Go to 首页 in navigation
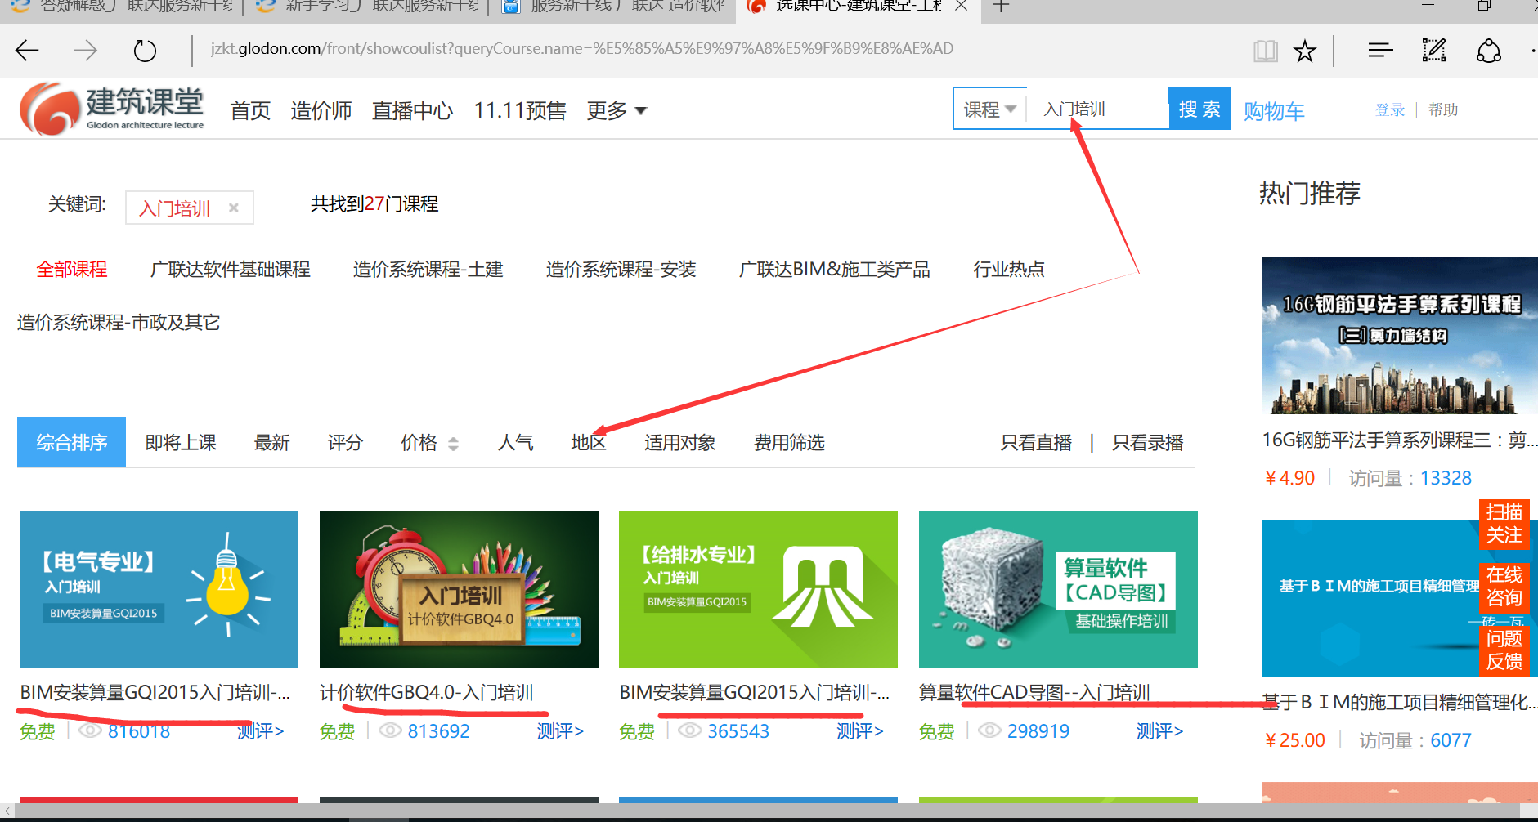 coord(250,110)
